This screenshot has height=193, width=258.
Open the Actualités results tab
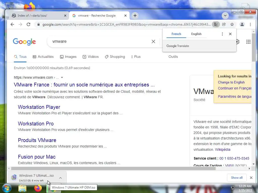click(x=43, y=57)
